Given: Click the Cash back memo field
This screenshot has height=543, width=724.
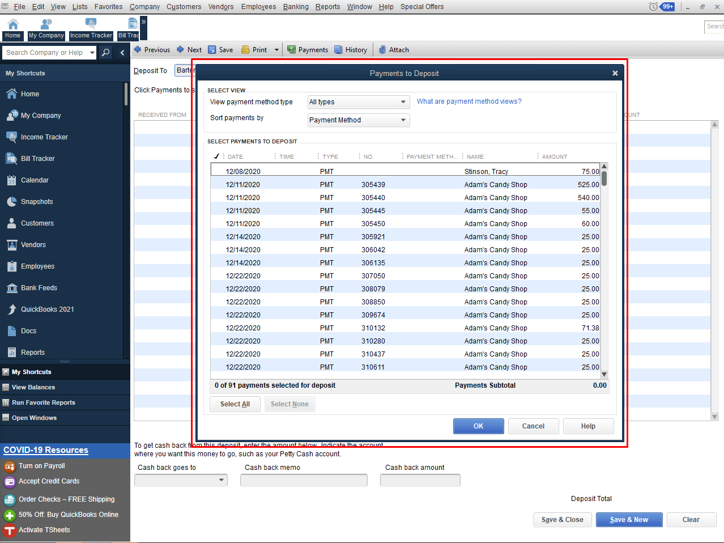Looking at the screenshot, I should coord(304,480).
